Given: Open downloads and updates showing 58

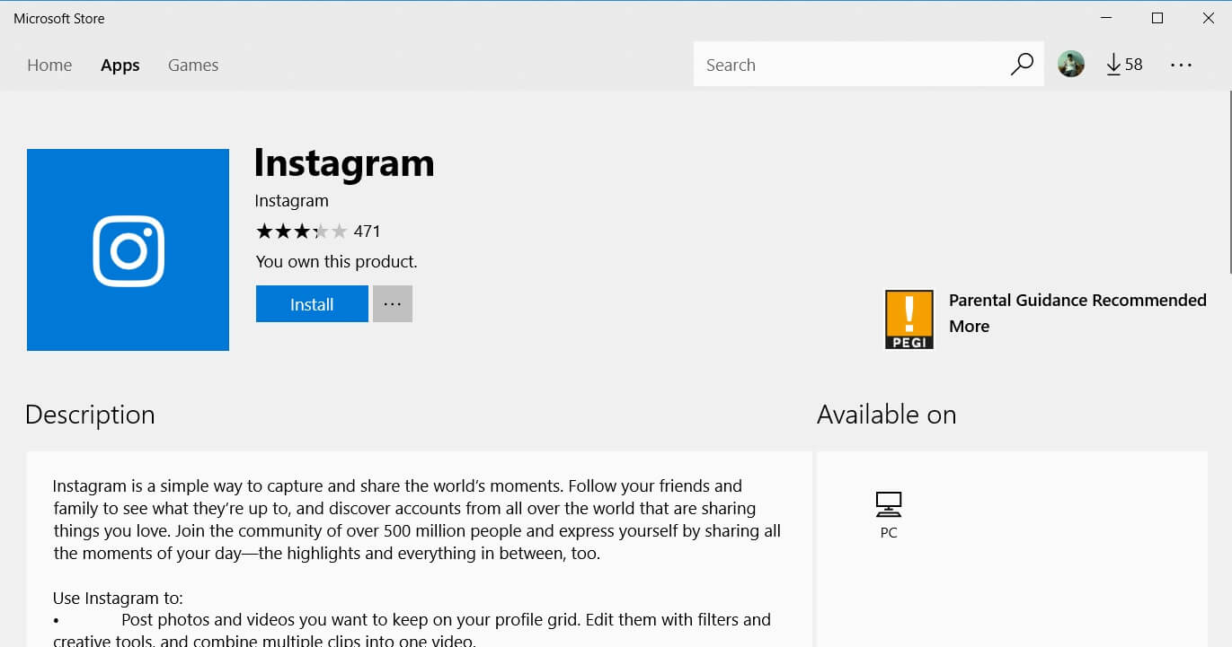Looking at the screenshot, I should click(1124, 65).
